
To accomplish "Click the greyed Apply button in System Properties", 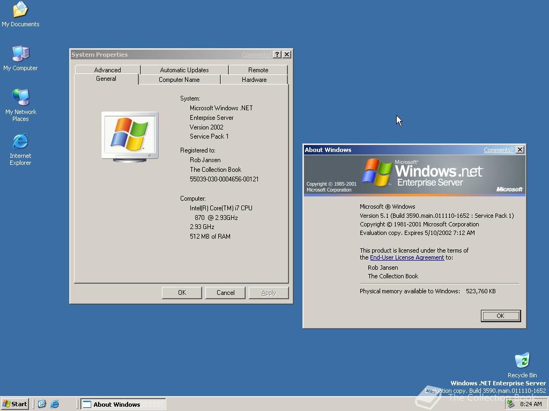I will (x=269, y=293).
